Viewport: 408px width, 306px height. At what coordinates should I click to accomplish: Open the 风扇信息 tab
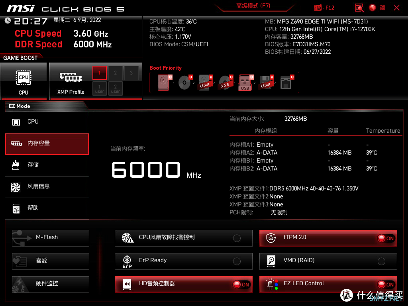(47, 187)
